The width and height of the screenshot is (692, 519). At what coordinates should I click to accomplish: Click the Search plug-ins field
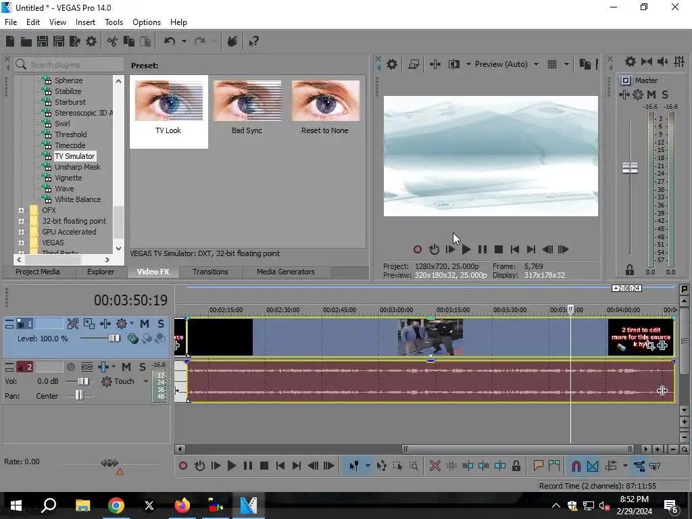pos(69,65)
